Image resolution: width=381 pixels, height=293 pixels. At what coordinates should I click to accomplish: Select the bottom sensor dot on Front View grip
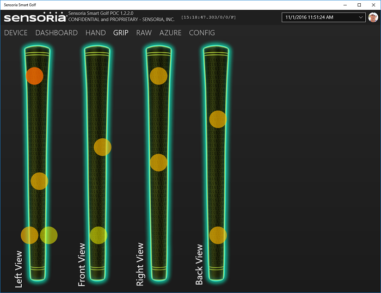99,235
